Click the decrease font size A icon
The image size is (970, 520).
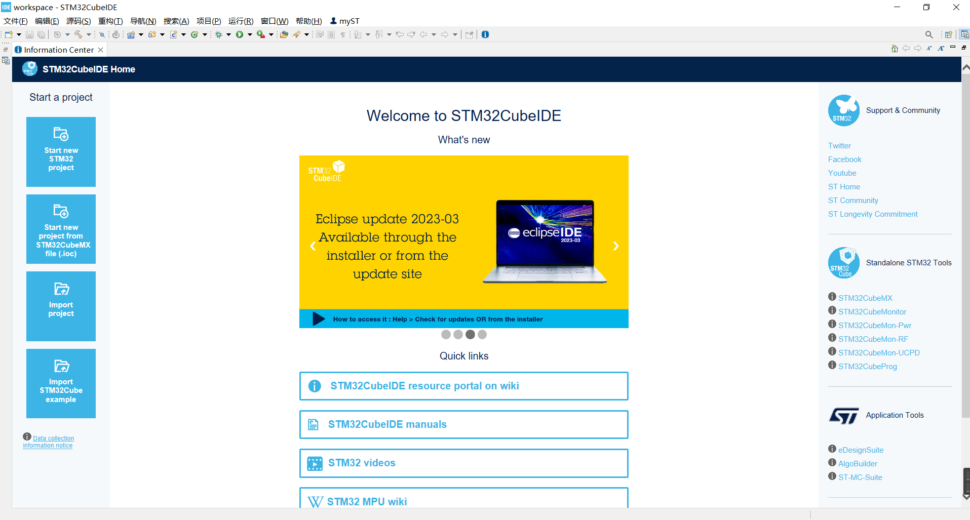pos(929,49)
